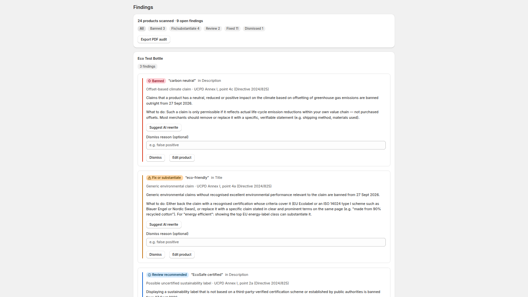Switch to the Fixed 11 filter
This screenshot has height=297, width=528.
pyautogui.click(x=232, y=29)
